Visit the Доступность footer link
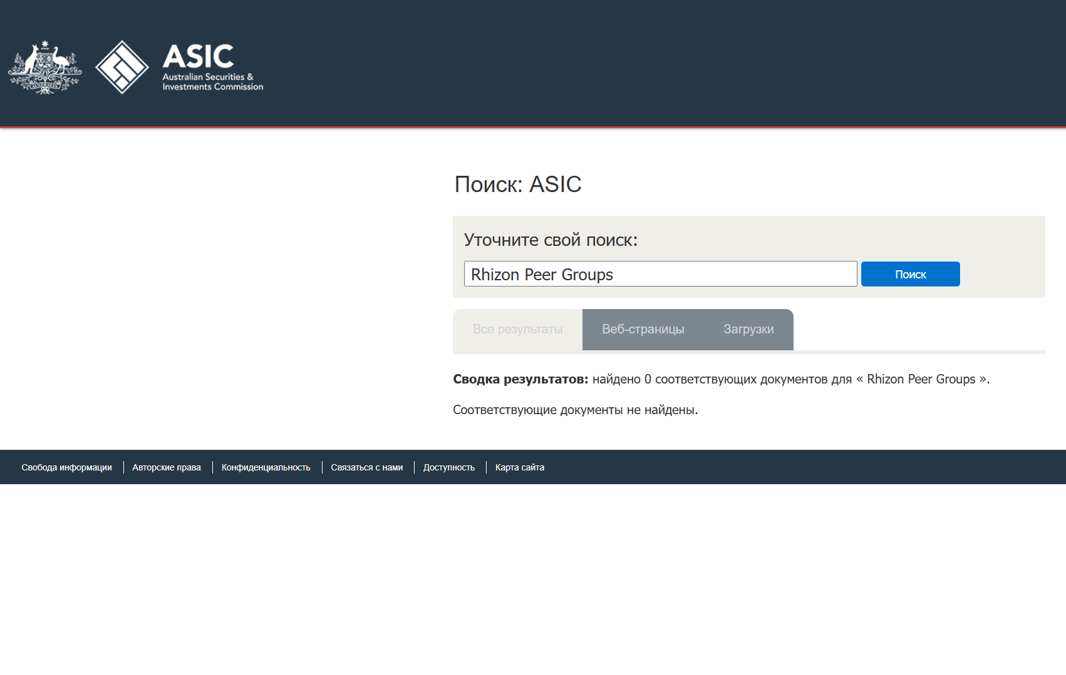The height and width of the screenshot is (675, 1066). click(x=449, y=467)
